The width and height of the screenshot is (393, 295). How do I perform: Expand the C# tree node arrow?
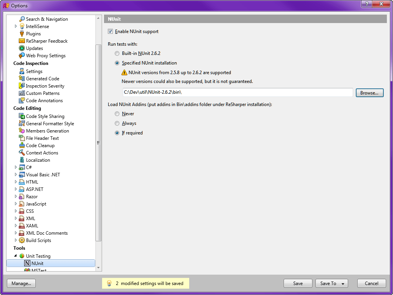pyautogui.click(x=16, y=167)
